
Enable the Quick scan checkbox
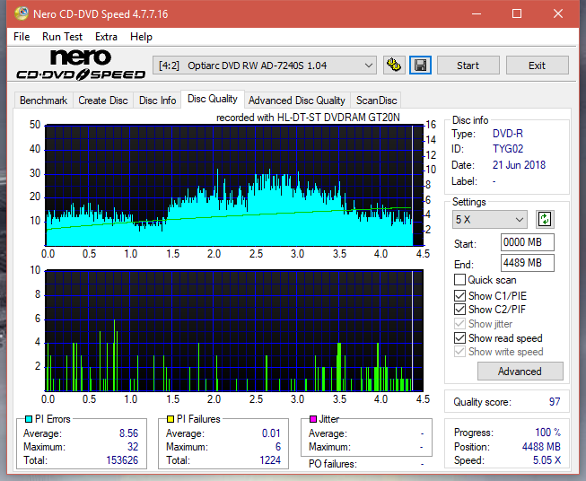tap(459, 280)
